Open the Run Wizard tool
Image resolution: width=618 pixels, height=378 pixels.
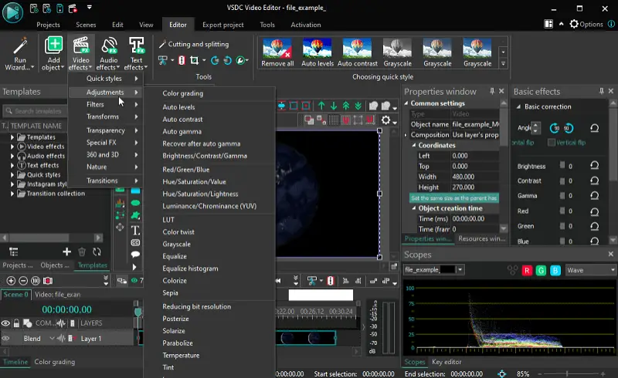point(19,54)
